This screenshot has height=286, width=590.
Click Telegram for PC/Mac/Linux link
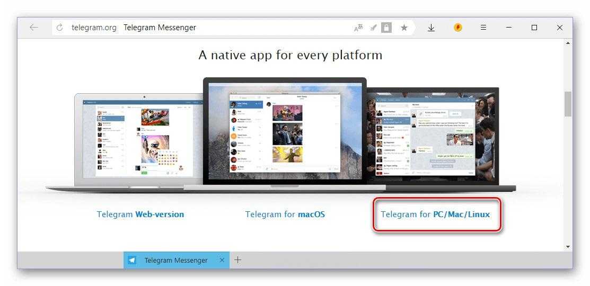point(435,215)
